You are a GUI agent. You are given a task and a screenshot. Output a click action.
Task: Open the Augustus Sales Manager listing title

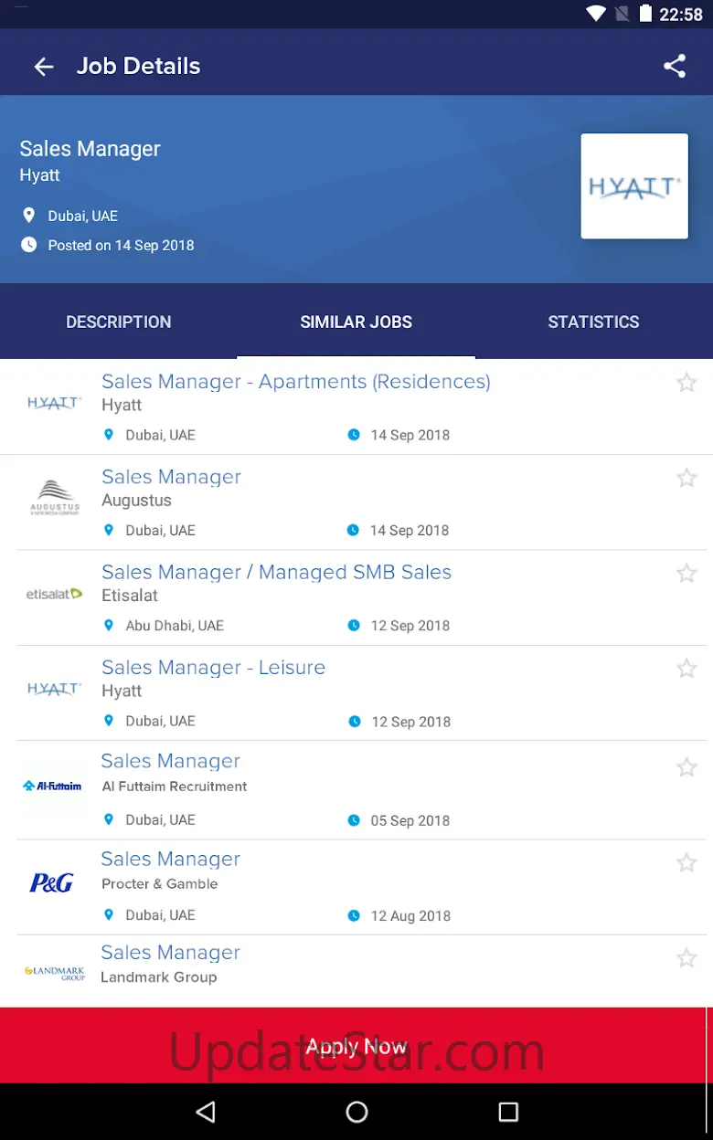pos(171,477)
